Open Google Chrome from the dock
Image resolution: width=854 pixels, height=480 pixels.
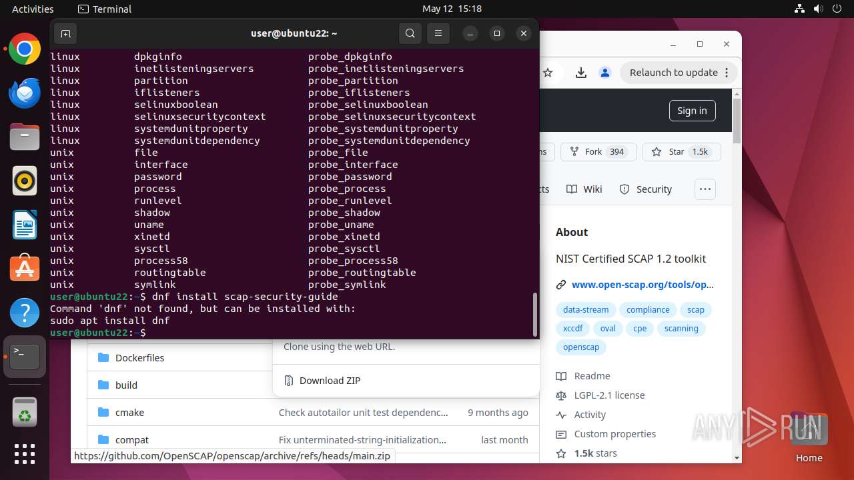tap(25, 49)
